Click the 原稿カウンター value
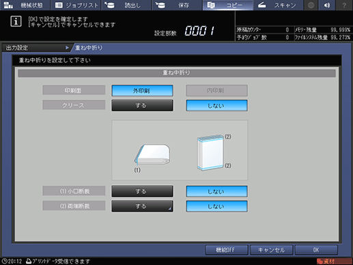The height and width of the screenshot is (265, 353). [x=287, y=30]
